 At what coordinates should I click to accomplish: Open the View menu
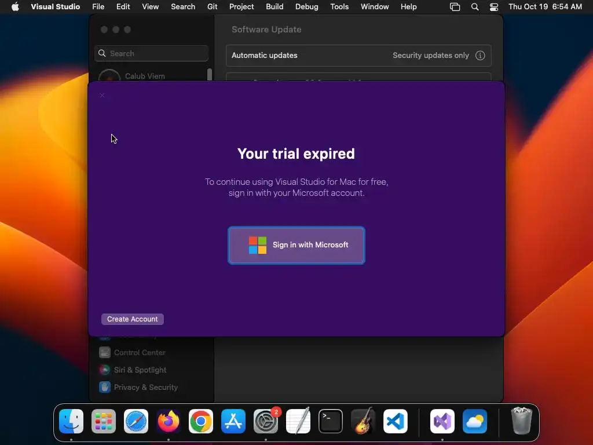pyautogui.click(x=150, y=6)
